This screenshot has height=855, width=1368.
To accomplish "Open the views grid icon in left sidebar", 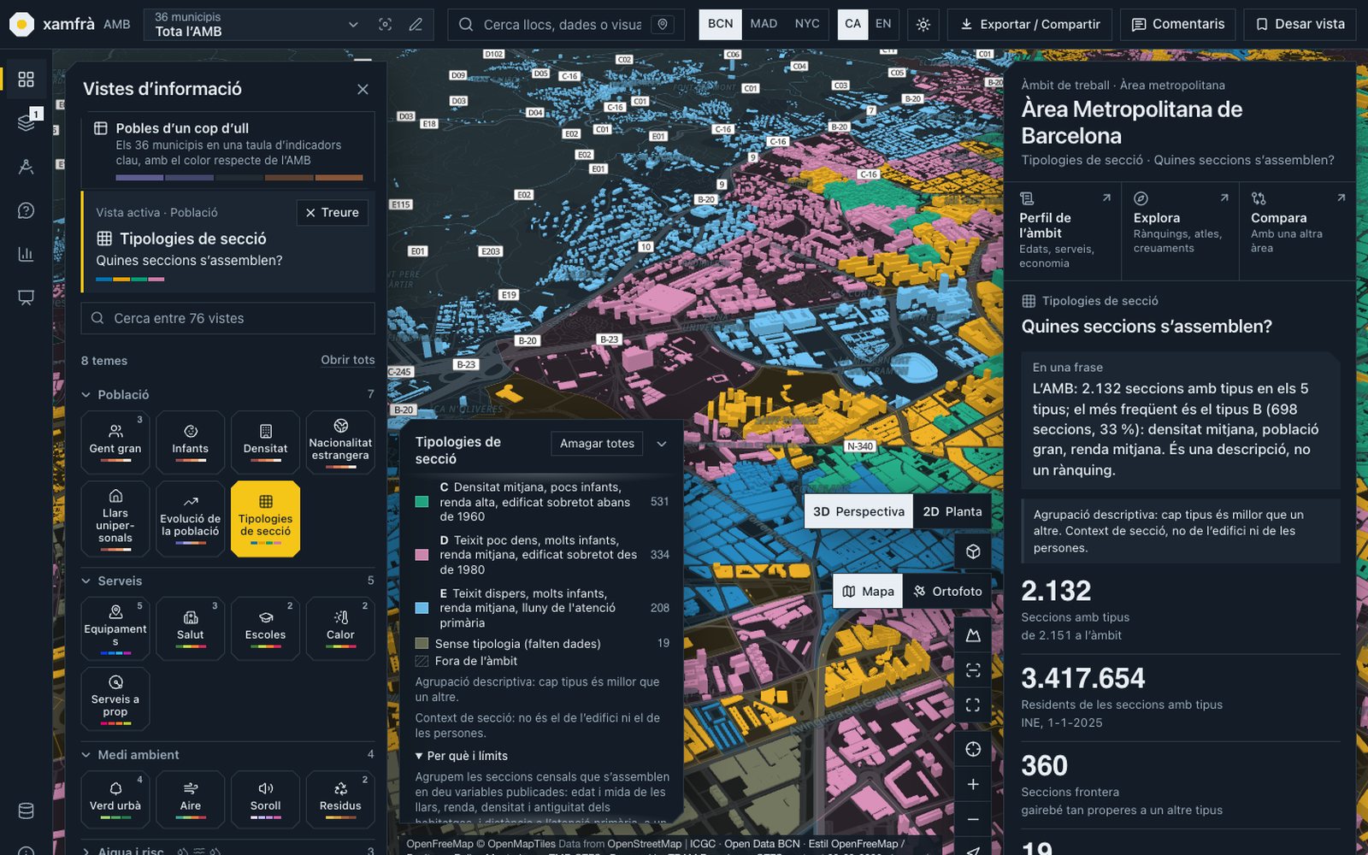I will [x=26, y=80].
